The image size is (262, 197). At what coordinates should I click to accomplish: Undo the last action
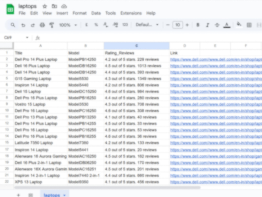click(23, 25)
